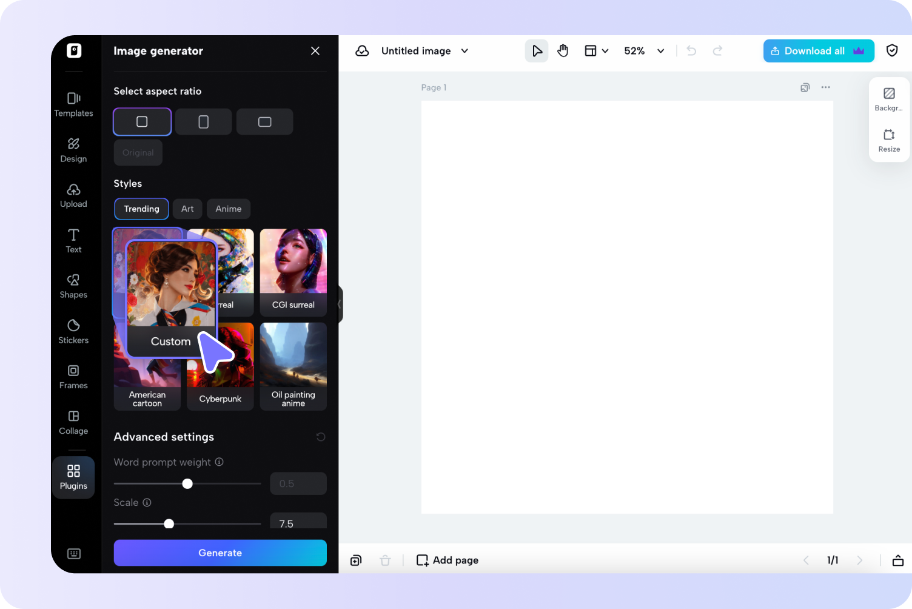Select the landscape aspect ratio
The image size is (912, 609).
point(265,122)
